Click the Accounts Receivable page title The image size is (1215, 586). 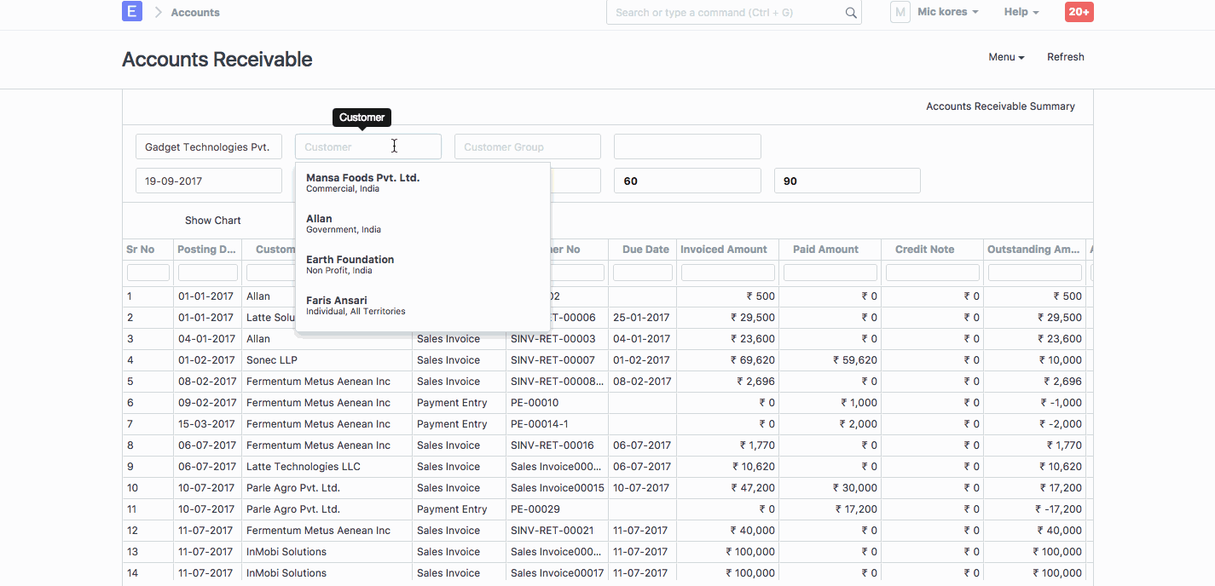tap(217, 60)
